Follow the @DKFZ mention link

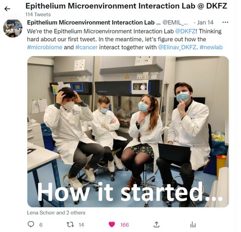[185, 31]
